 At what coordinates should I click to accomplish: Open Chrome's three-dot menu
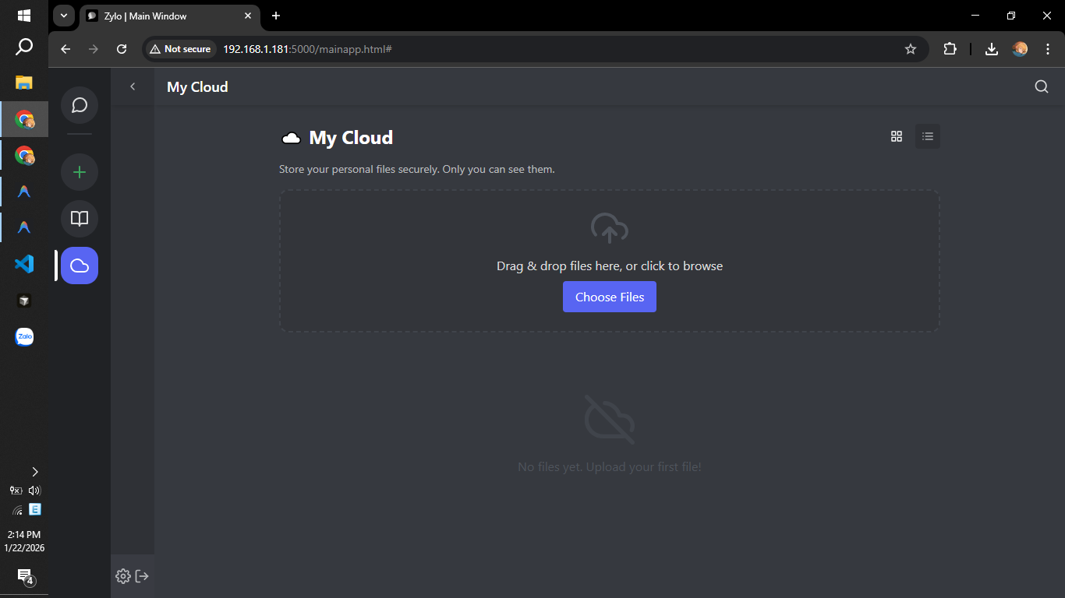pyautogui.click(x=1048, y=48)
